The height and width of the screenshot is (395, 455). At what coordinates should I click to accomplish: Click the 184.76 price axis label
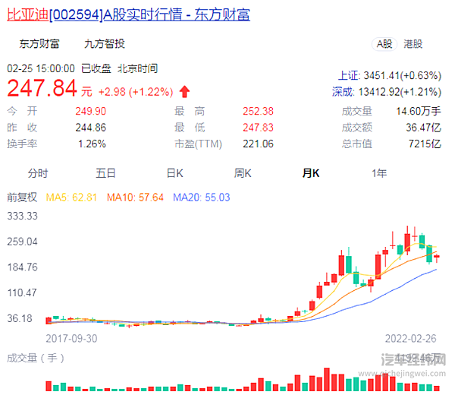point(22,267)
